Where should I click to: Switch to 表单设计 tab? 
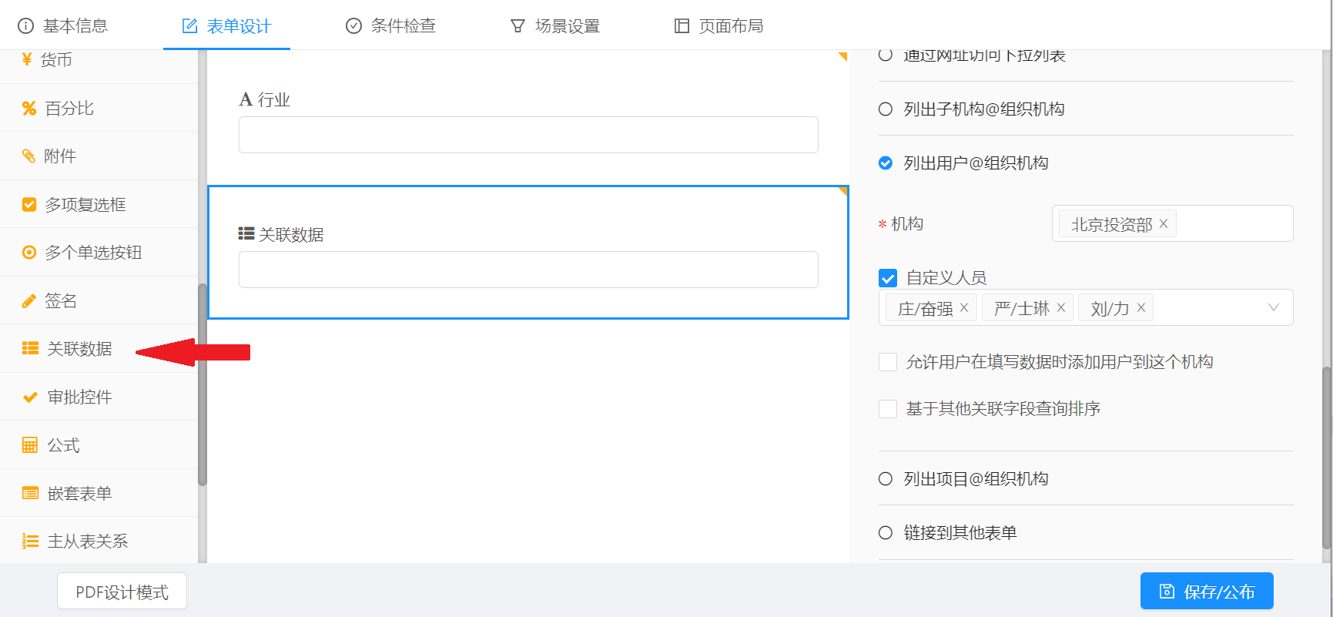coord(226,26)
